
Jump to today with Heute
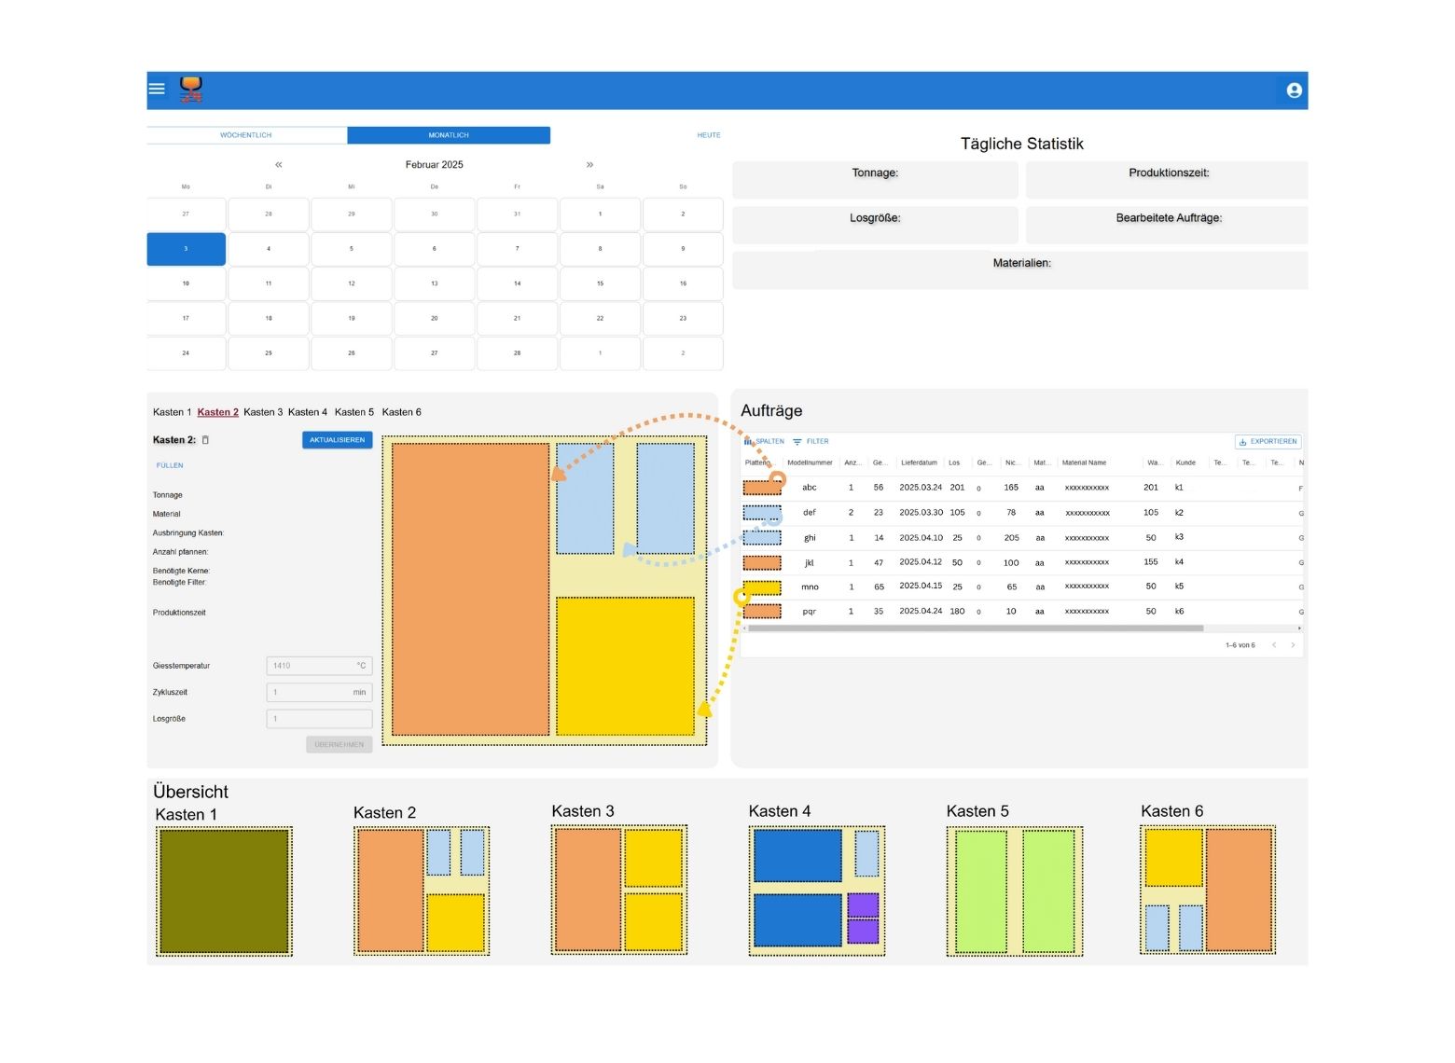pos(708,135)
